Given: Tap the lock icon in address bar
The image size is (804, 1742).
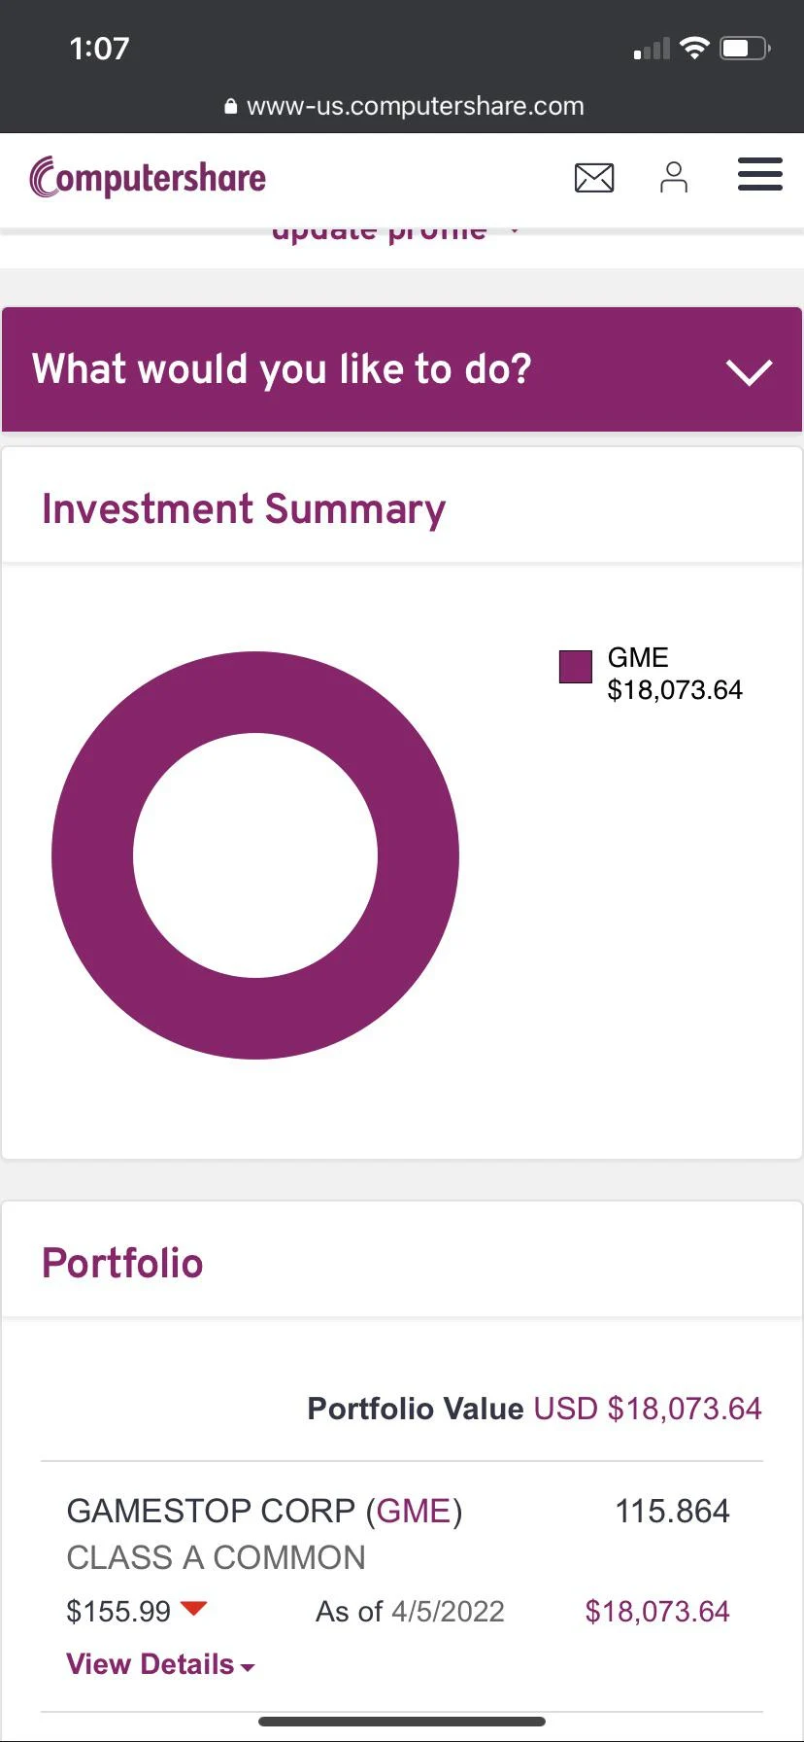Looking at the screenshot, I should [x=231, y=107].
